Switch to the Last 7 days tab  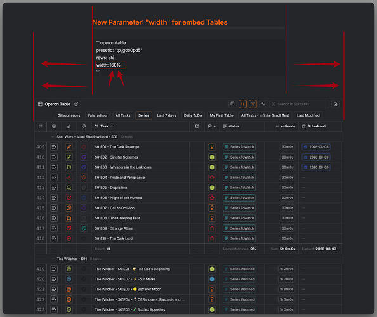(x=166, y=115)
